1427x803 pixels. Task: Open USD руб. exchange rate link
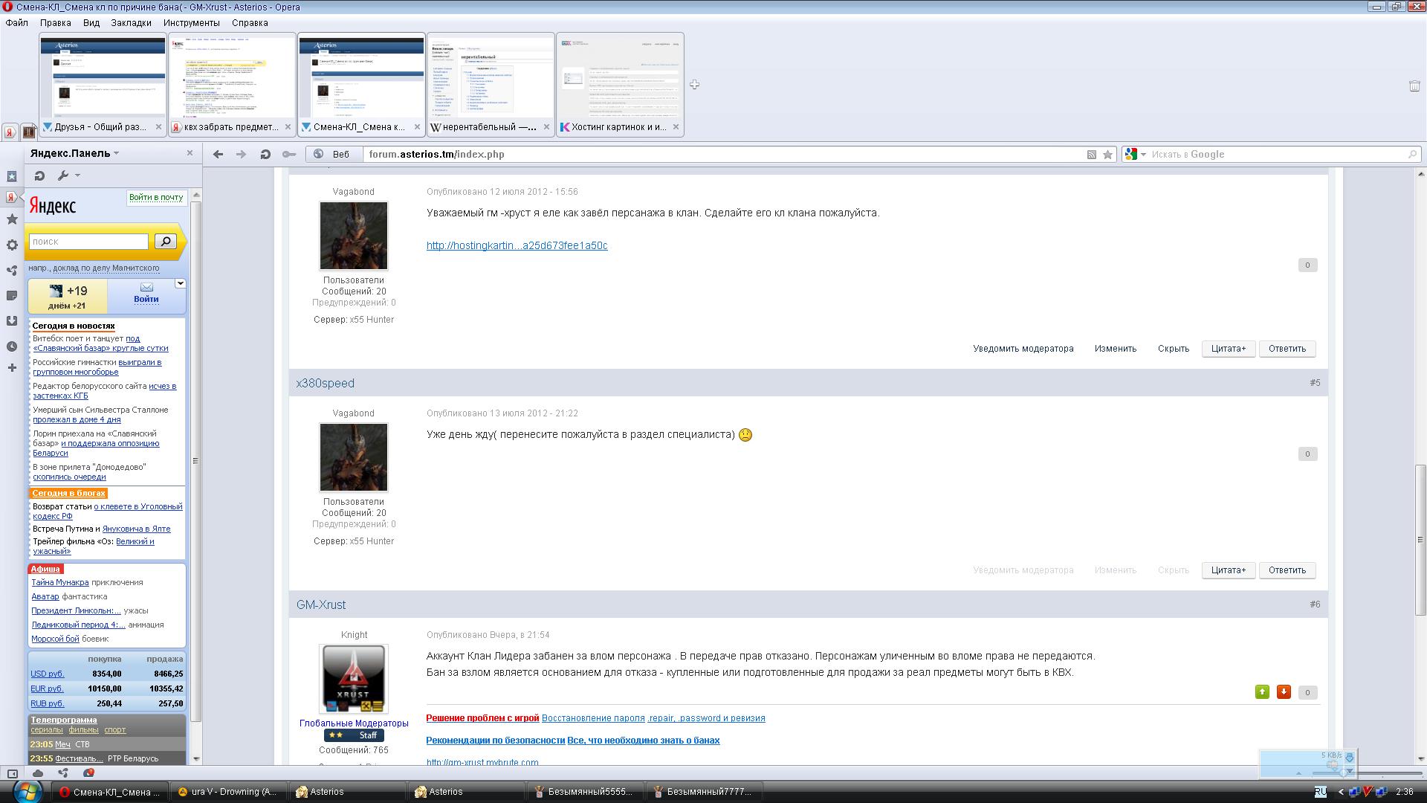click(48, 674)
